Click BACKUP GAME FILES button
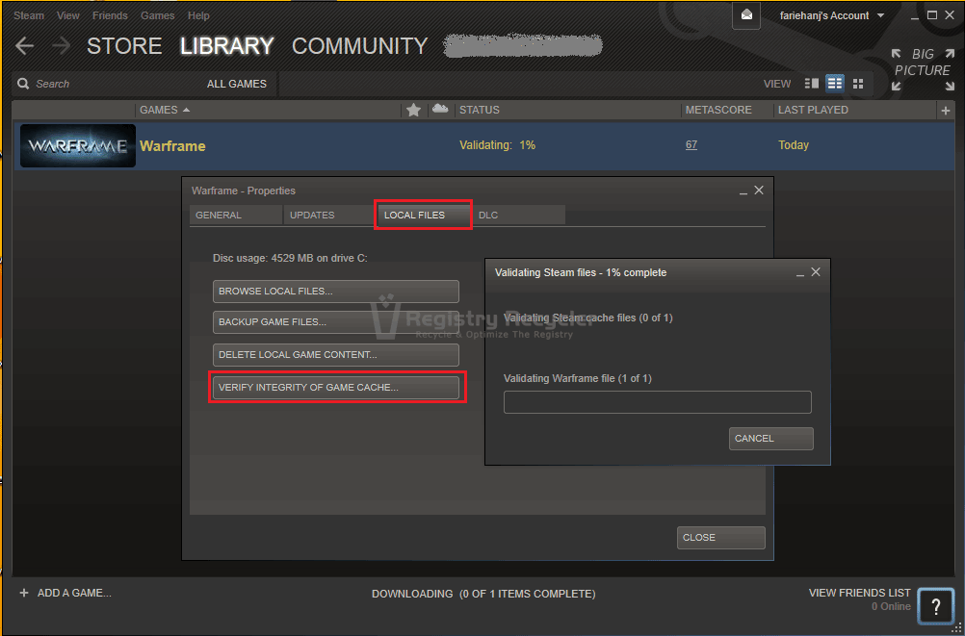This screenshot has width=965, height=636. (x=336, y=322)
